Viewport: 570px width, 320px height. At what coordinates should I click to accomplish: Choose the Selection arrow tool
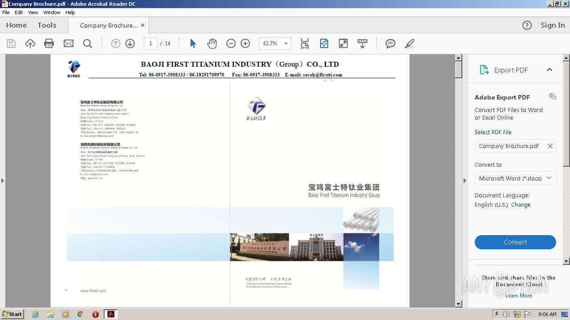(x=193, y=44)
